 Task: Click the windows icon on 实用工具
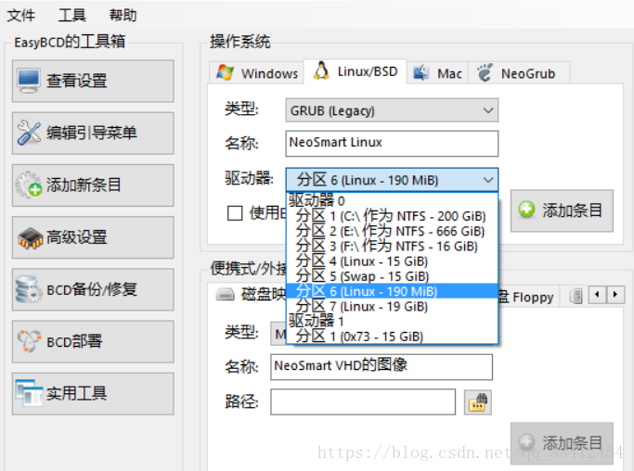[29, 393]
